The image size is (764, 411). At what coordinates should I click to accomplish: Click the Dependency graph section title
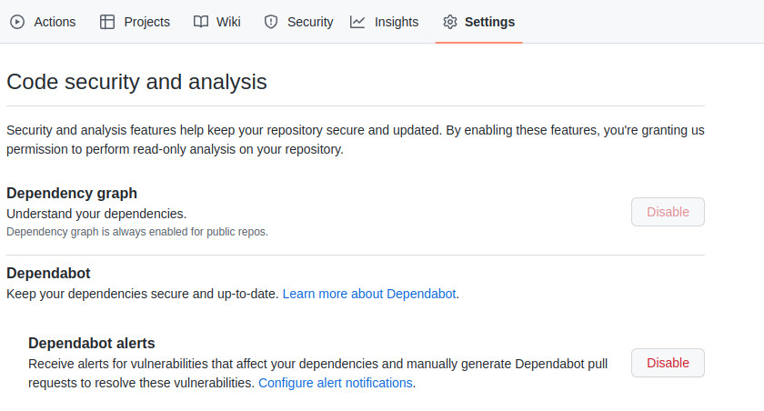pos(72,193)
